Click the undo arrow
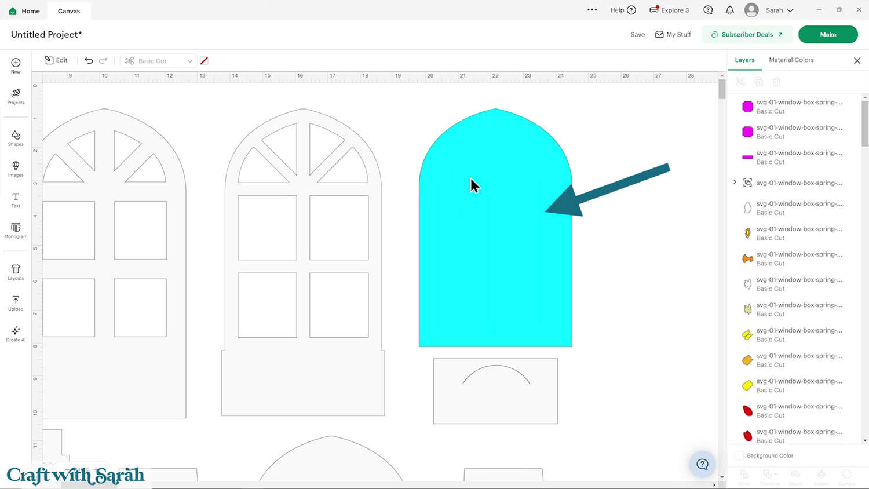The width and height of the screenshot is (869, 489). [x=89, y=61]
